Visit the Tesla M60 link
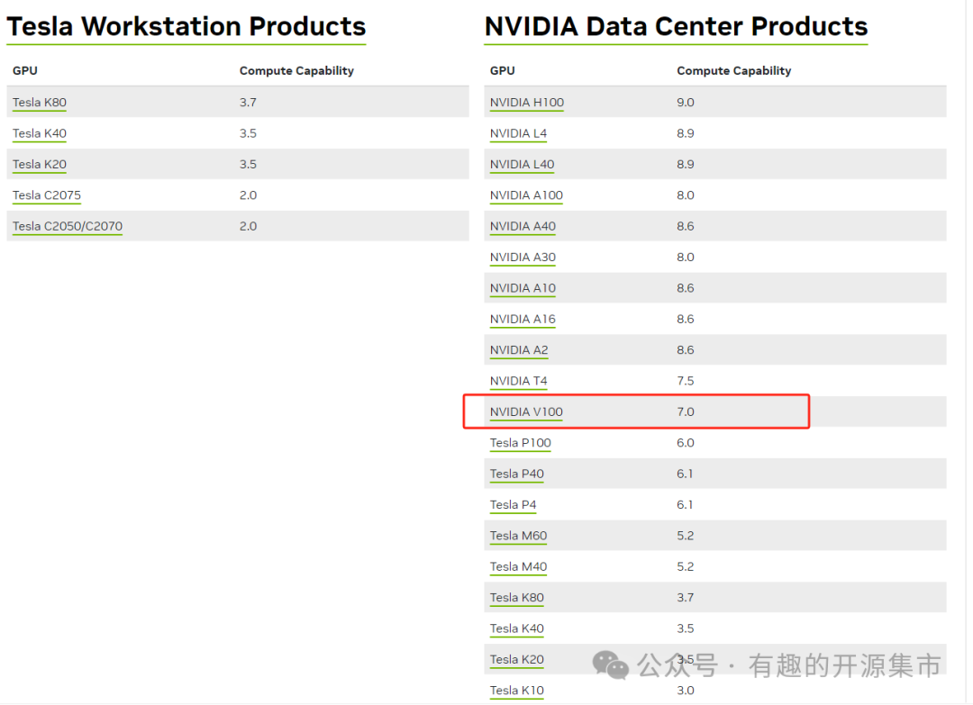This screenshot has height=705, width=973. click(x=518, y=537)
